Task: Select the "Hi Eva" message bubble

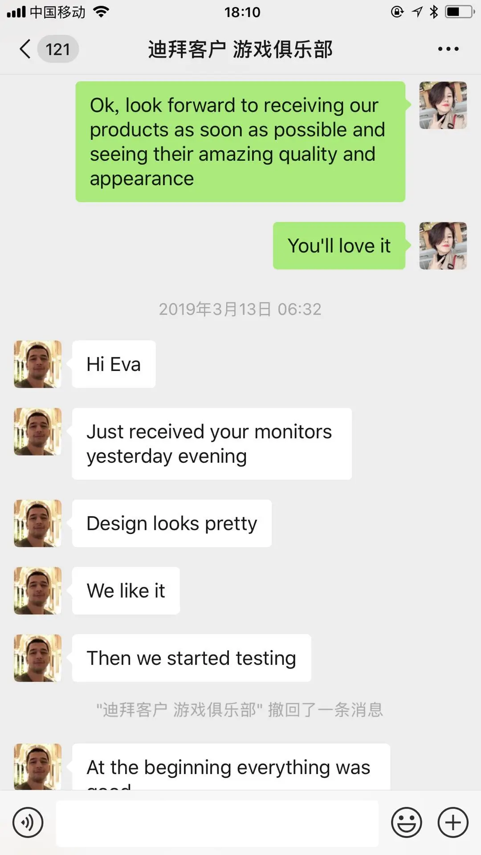Action: click(114, 364)
